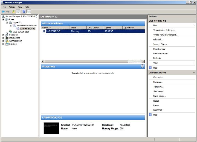This screenshot has width=197, height=142.
Task: Select LAB-HYPERV-02 in the tree
Action: click(x=28, y=29)
